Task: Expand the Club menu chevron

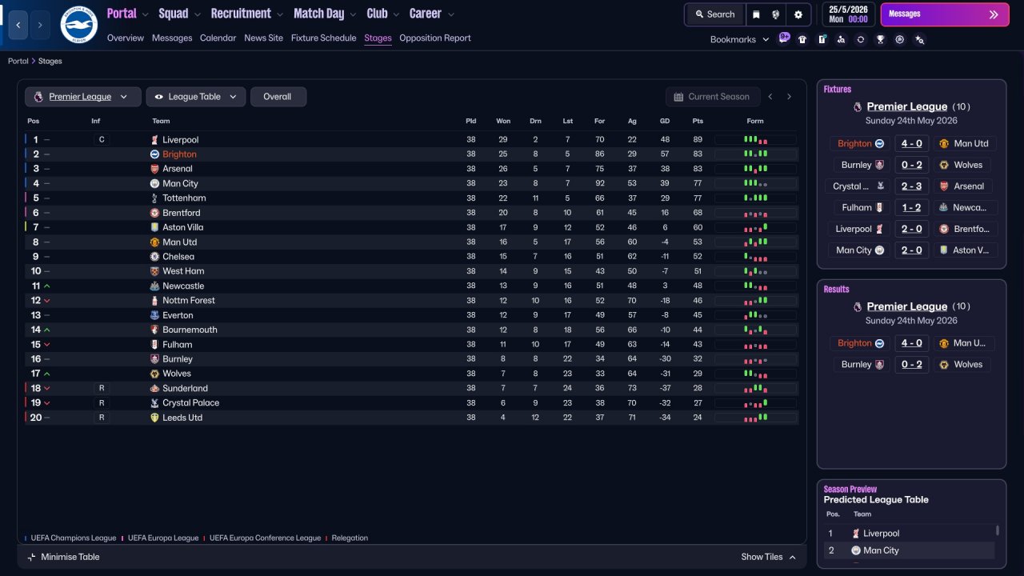Action: (x=395, y=14)
